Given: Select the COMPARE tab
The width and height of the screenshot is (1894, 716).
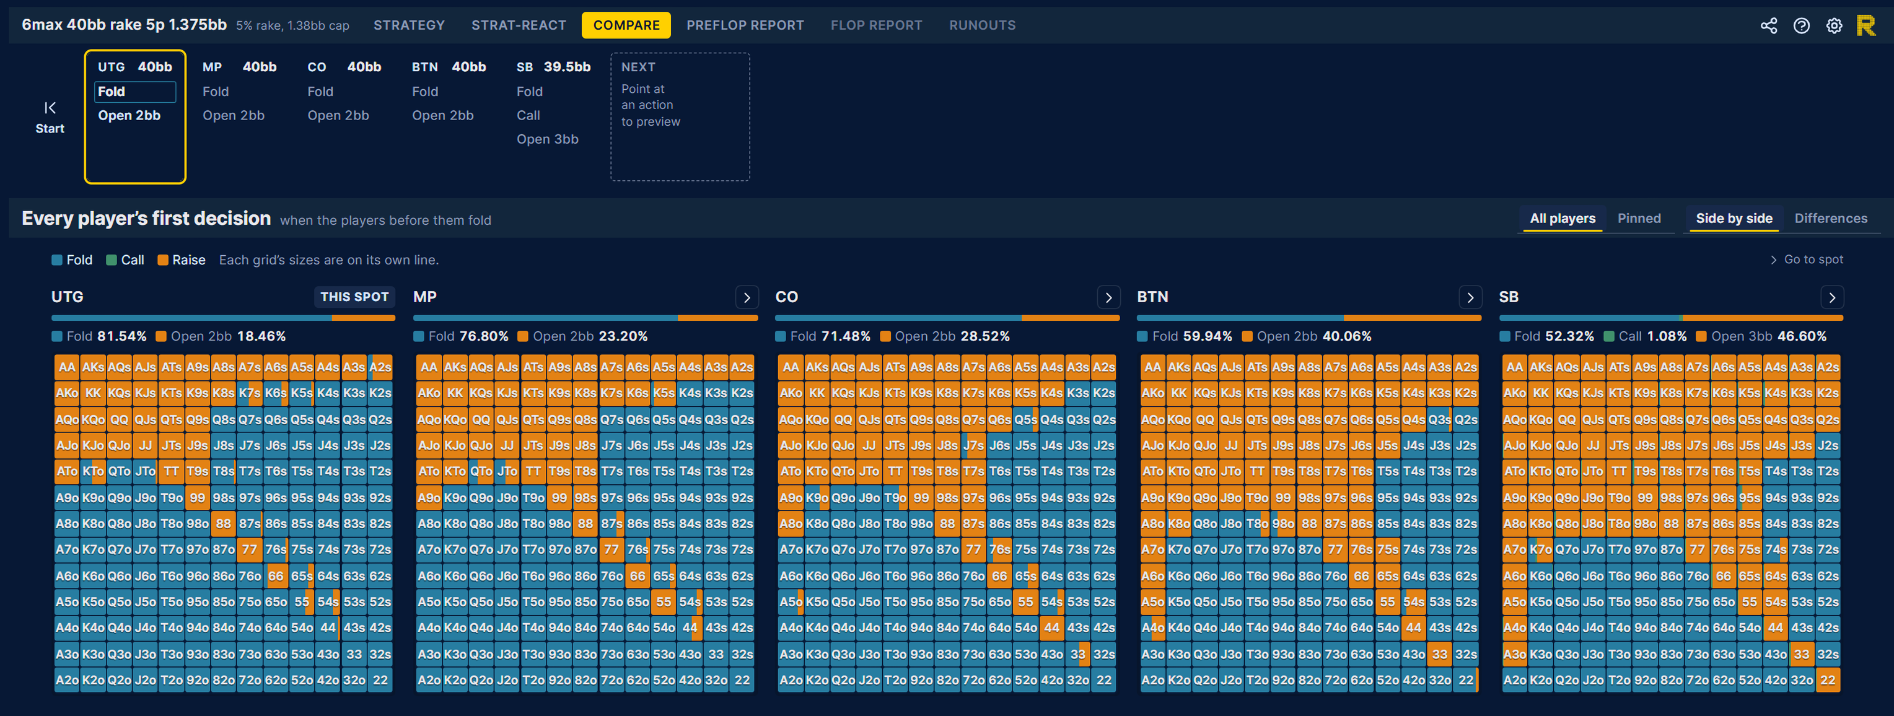Looking at the screenshot, I should pyautogui.click(x=626, y=25).
